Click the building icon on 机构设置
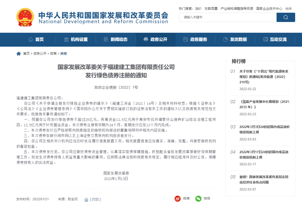The width and height of the screenshot is (302, 213). pos(66,39)
